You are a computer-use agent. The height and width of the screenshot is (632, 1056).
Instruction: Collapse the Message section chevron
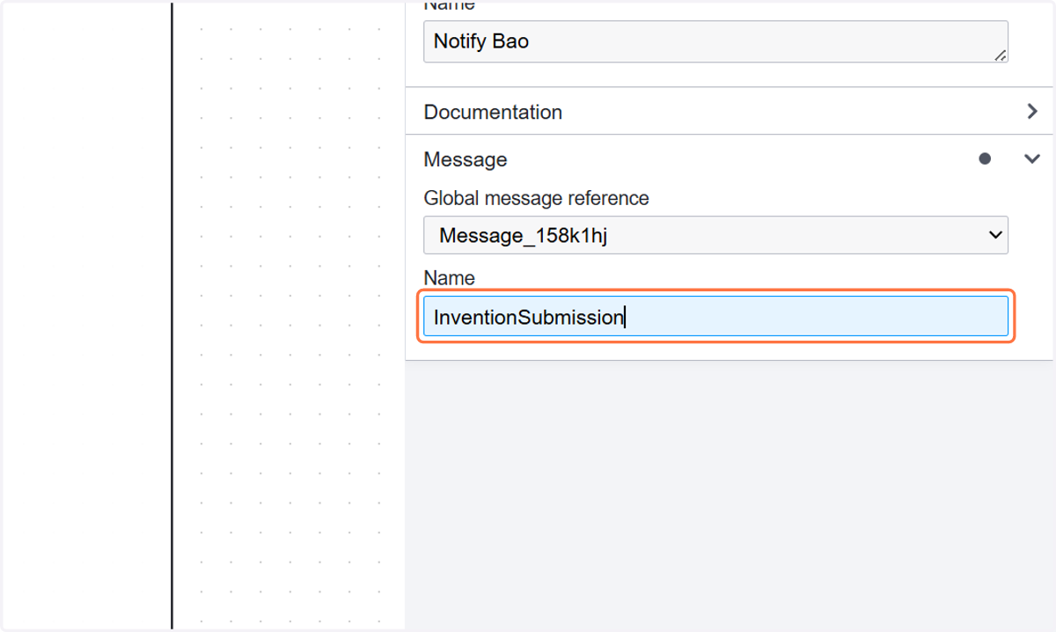[1032, 159]
